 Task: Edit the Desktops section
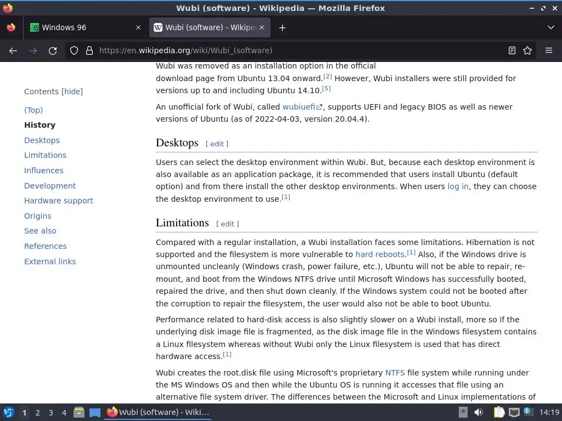point(217,144)
